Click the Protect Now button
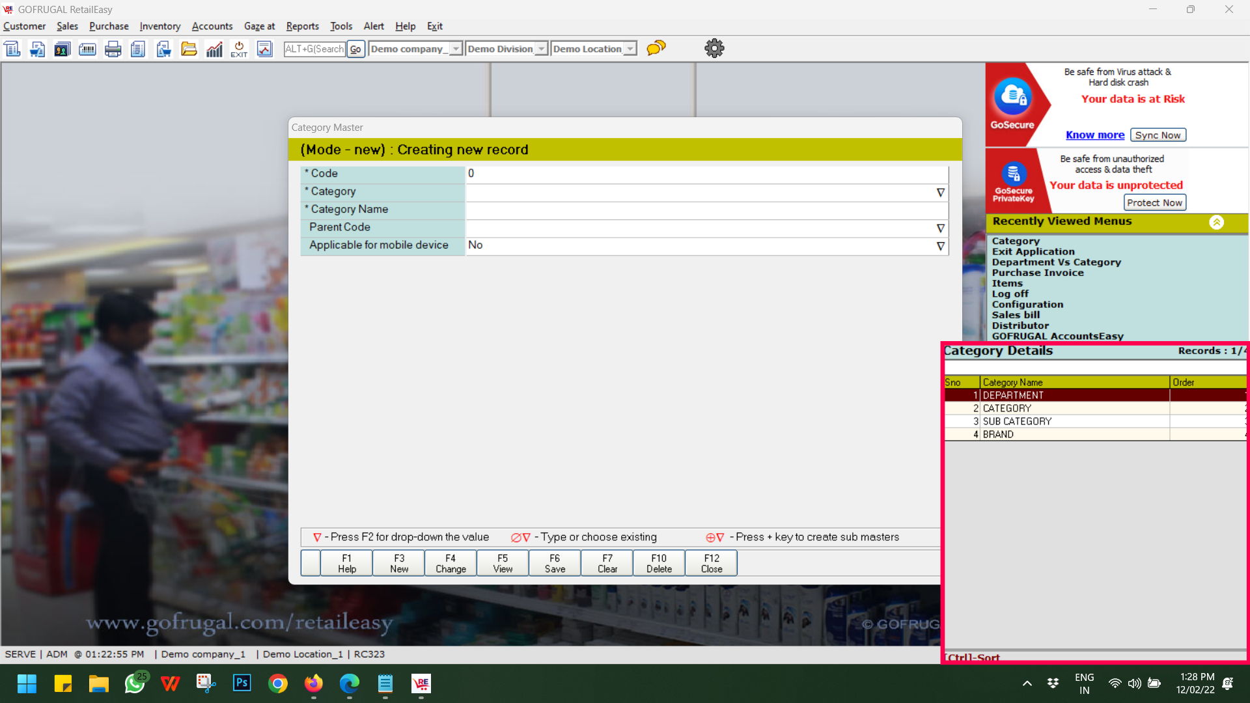 tap(1154, 202)
